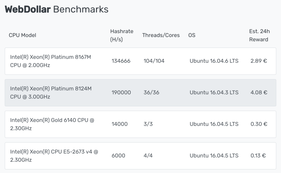The width and height of the screenshot is (281, 173).
Task: Click the 104/104 threads value
Action: [x=154, y=61]
